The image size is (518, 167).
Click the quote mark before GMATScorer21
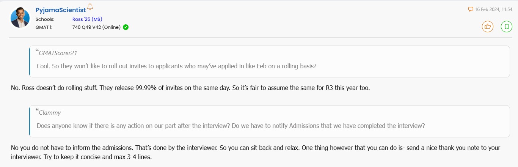[37, 51]
